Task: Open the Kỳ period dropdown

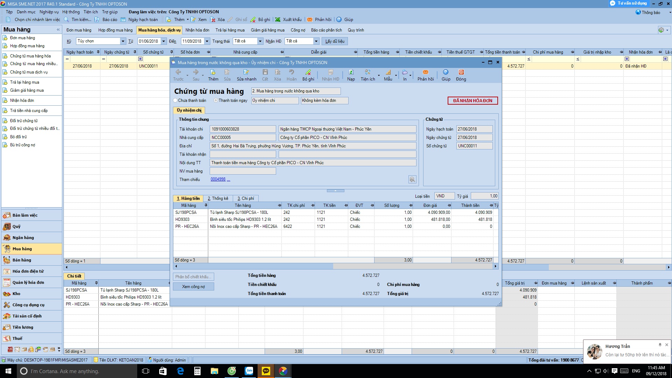Action: click(x=123, y=41)
